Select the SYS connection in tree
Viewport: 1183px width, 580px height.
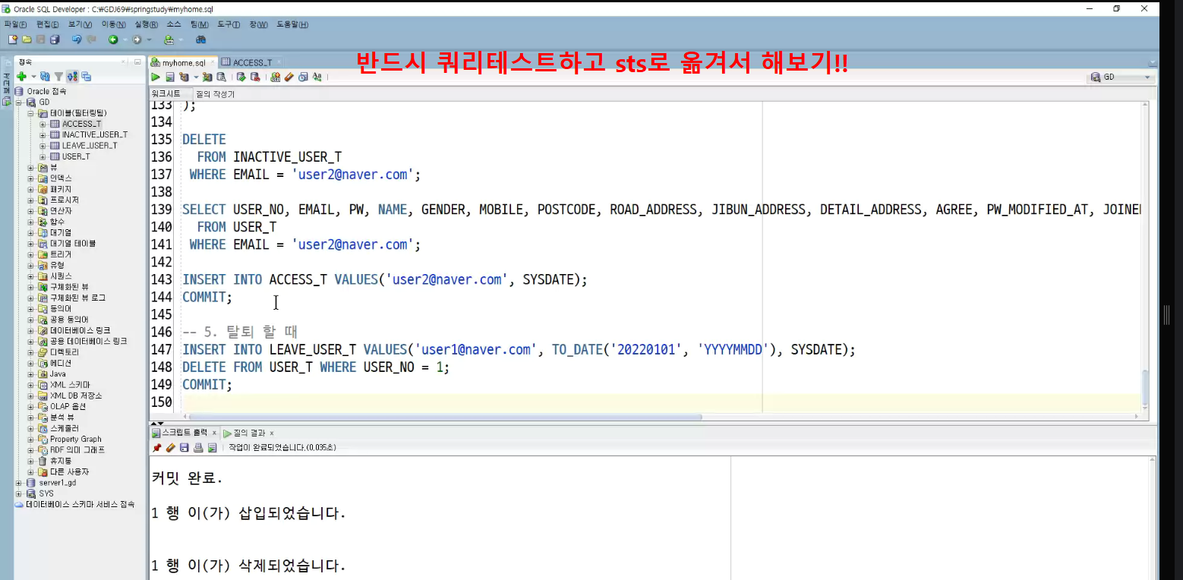46,493
